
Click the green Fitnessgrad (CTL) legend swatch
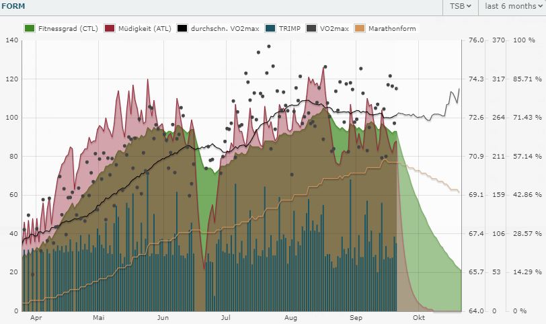point(29,29)
